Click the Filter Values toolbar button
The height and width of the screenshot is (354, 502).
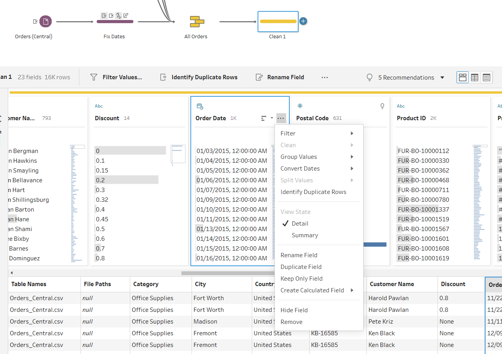click(116, 77)
